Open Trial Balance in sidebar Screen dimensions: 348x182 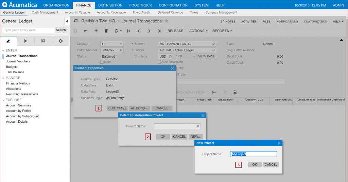click(15, 72)
